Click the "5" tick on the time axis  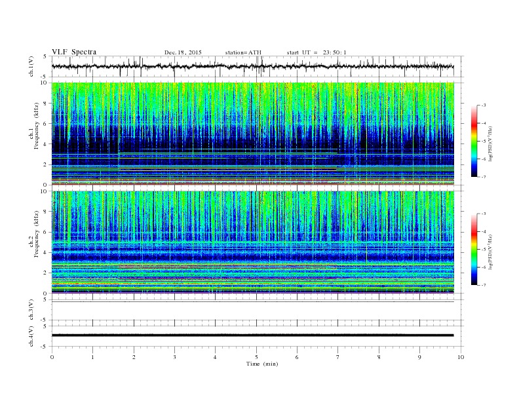click(256, 357)
